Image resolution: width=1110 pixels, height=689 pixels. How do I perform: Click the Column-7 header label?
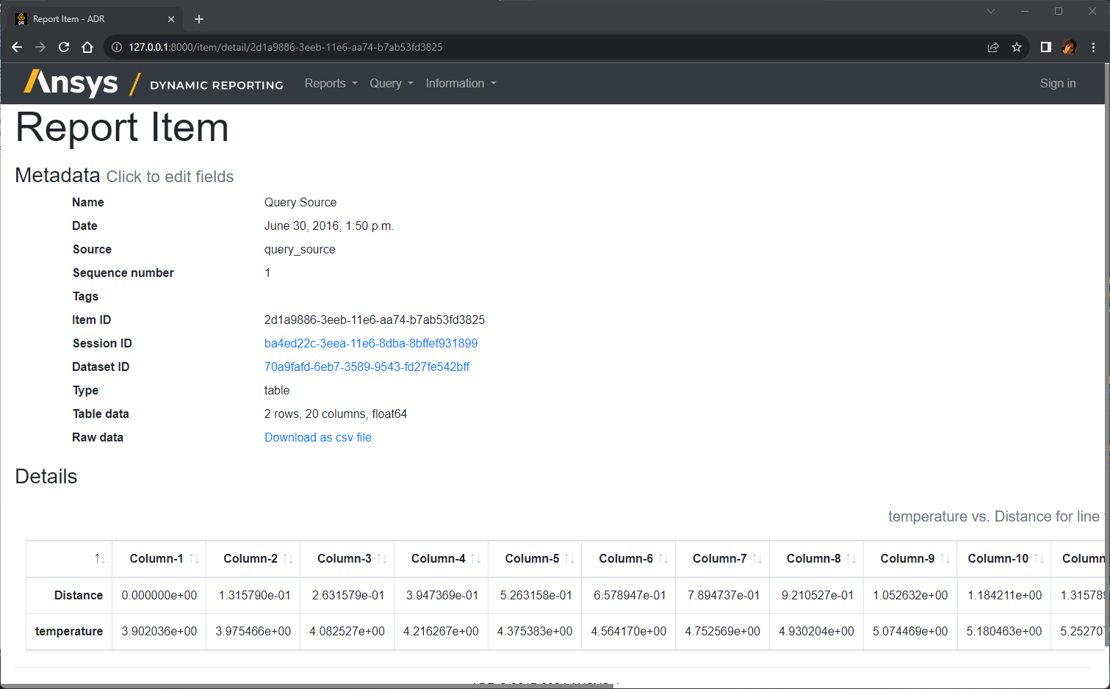pos(720,559)
